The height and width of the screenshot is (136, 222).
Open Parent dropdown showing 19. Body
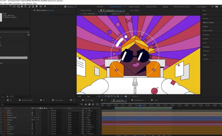point(91,124)
